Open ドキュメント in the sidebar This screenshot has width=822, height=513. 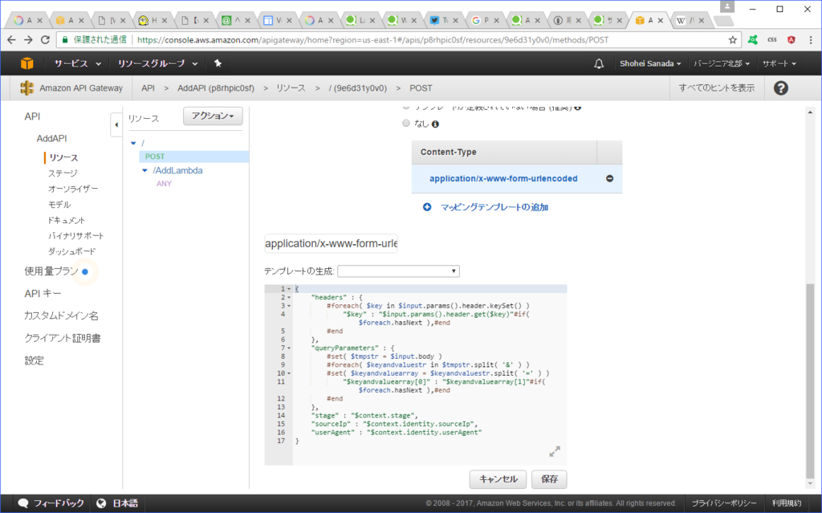click(x=66, y=220)
